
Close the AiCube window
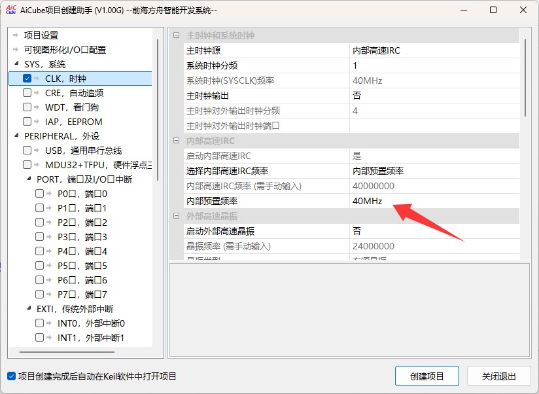point(523,10)
